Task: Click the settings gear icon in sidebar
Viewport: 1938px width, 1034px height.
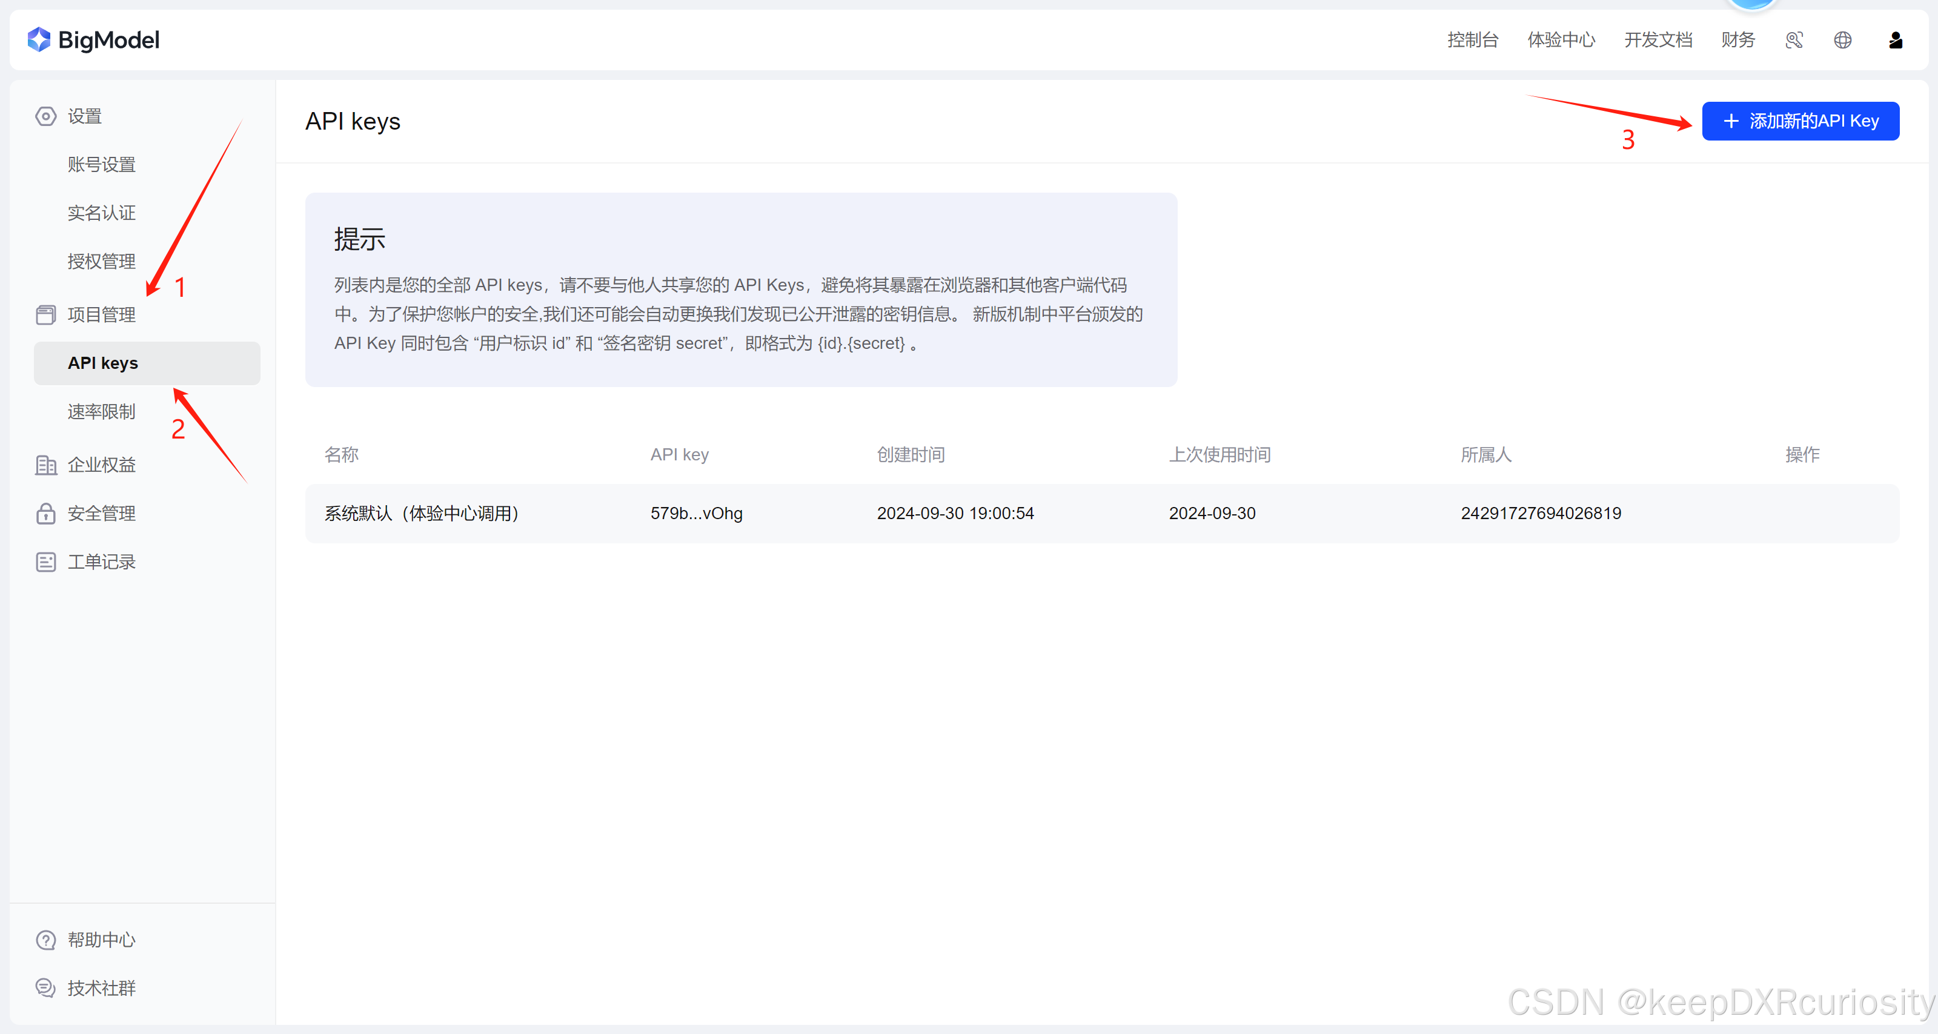Action: (46, 116)
